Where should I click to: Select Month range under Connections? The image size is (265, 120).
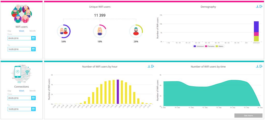click(x=33, y=91)
